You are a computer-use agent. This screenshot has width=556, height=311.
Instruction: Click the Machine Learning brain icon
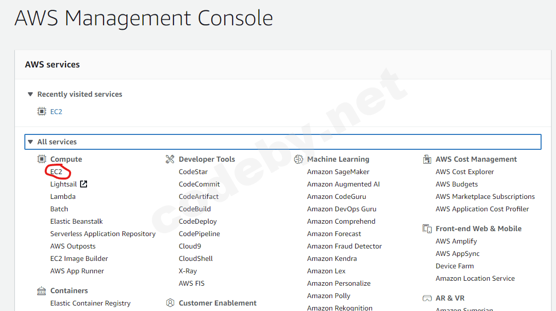point(298,159)
